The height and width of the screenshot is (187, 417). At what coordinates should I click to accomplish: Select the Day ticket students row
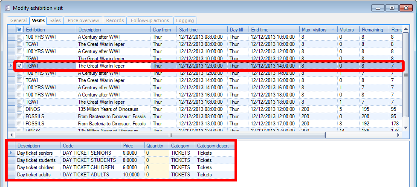click(36, 160)
